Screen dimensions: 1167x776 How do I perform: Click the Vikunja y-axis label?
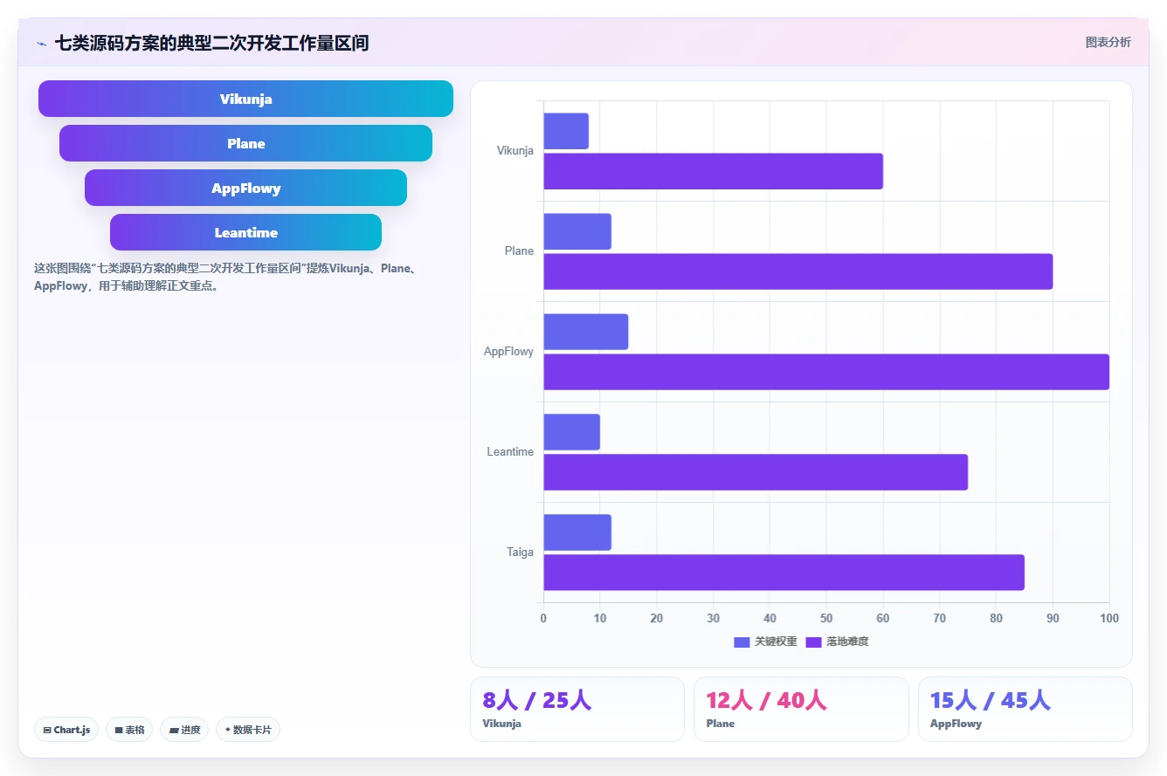(x=515, y=151)
